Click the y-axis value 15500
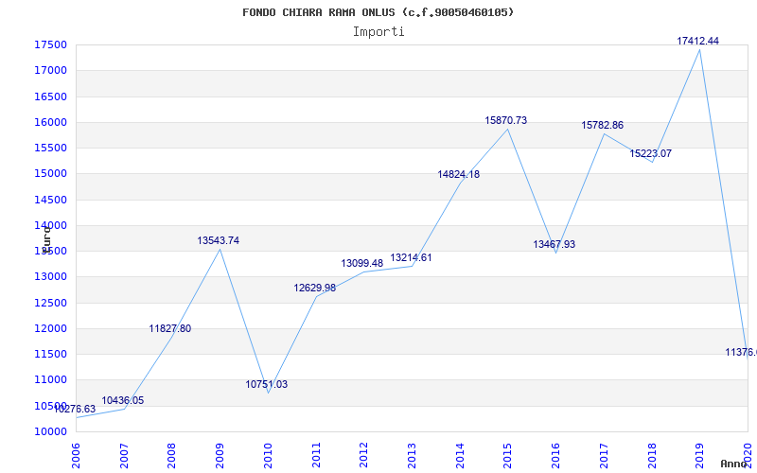Image resolution: width=757 pixels, height=473 pixels. [50, 149]
